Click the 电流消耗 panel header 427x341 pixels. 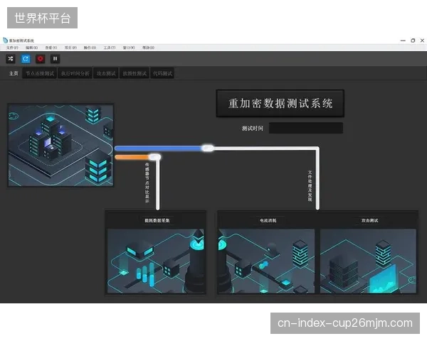(x=268, y=220)
